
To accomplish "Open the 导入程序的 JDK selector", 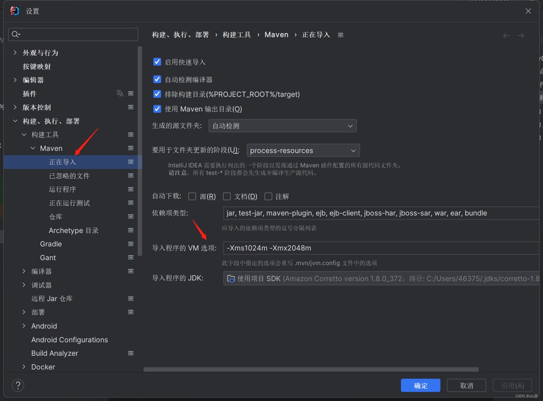I will (x=381, y=278).
